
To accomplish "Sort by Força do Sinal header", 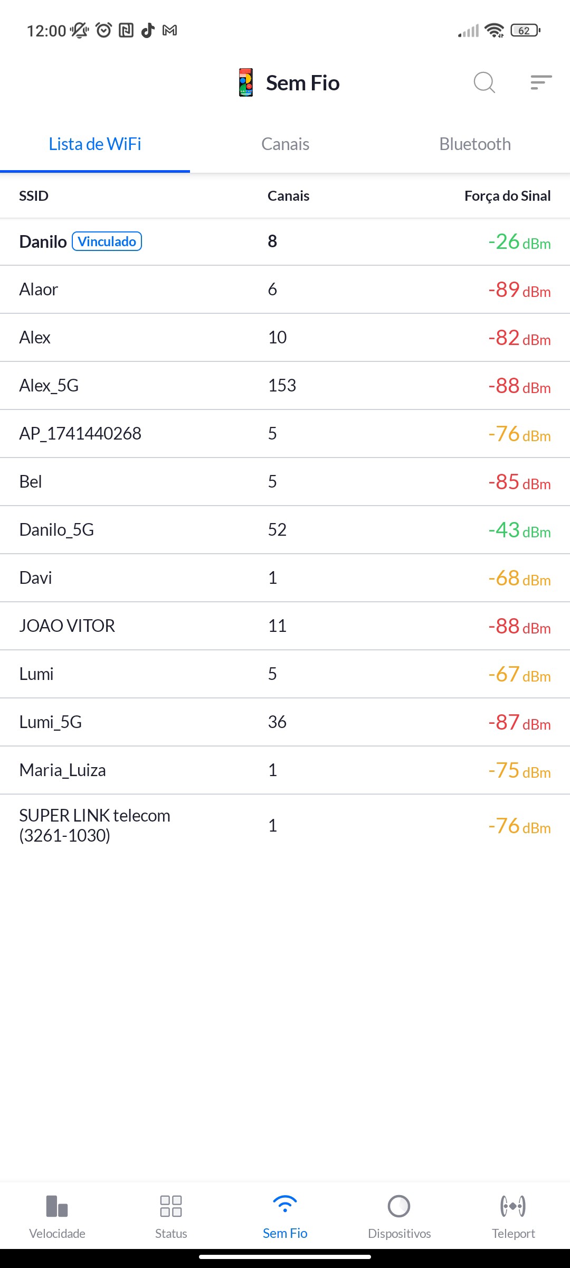I will click(507, 196).
